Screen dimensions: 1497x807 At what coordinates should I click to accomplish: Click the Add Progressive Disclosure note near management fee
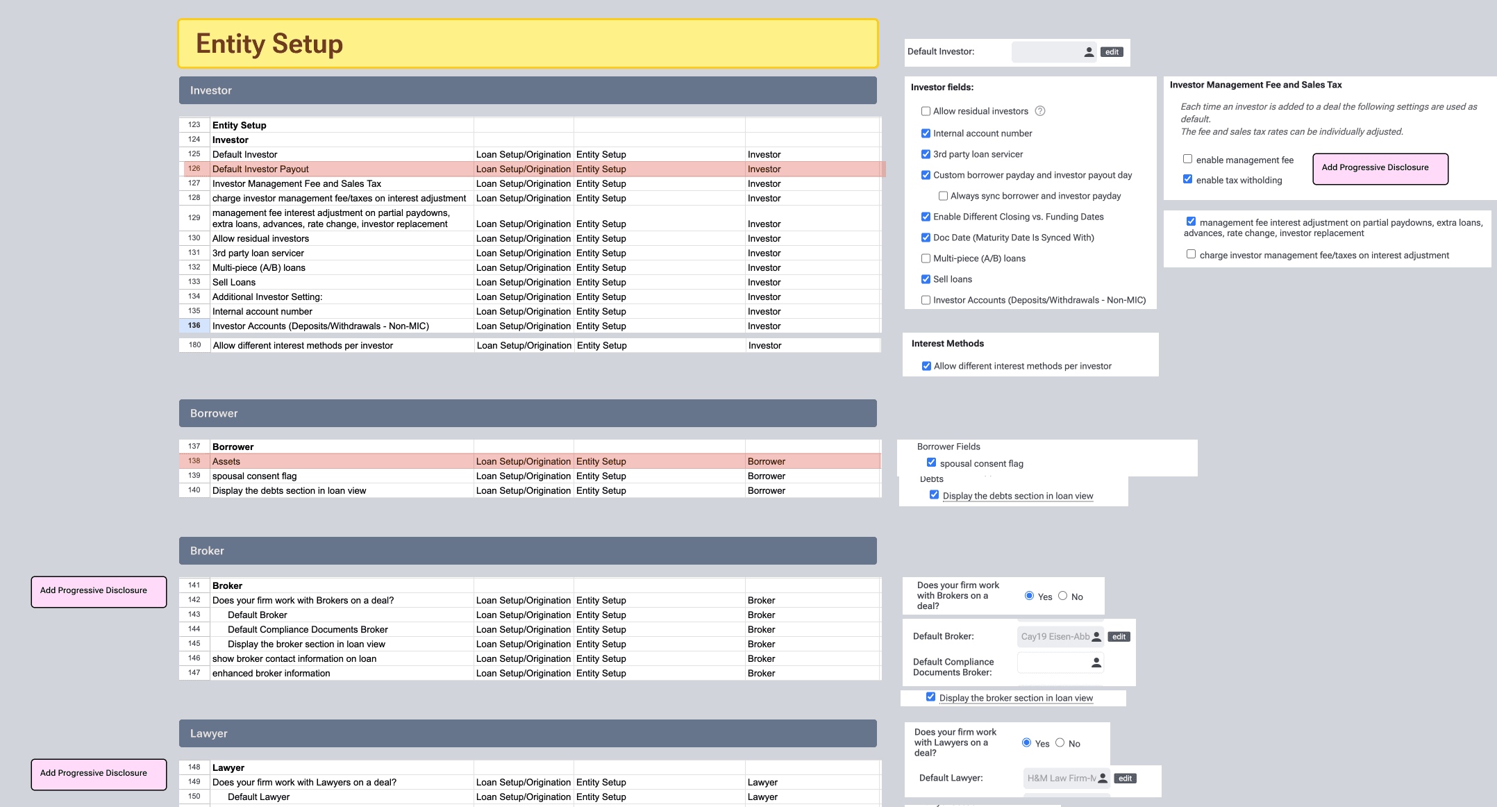(1380, 169)
